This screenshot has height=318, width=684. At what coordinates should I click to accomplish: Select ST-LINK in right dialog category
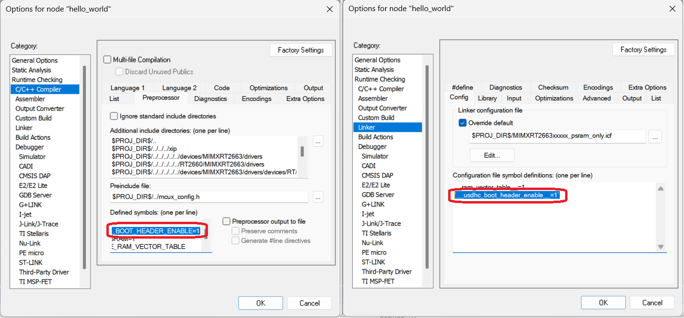373,262
